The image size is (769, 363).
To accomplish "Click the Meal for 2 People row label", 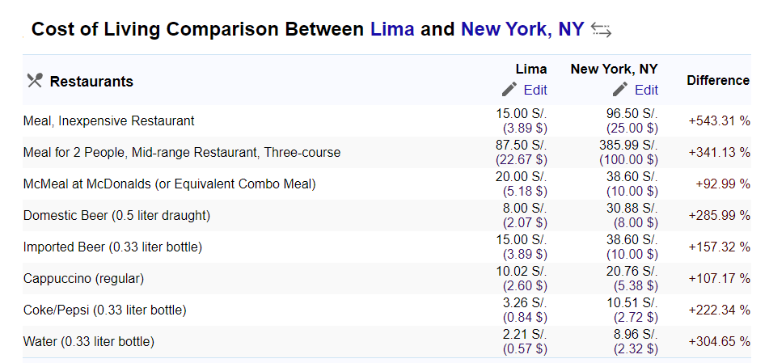I will click(182, 153).
